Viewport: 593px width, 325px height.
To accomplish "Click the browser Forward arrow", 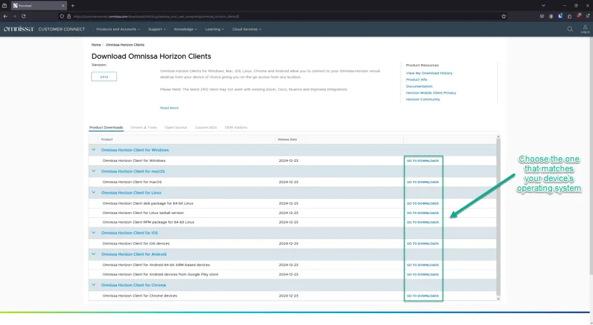I will (x=15, y=17).
